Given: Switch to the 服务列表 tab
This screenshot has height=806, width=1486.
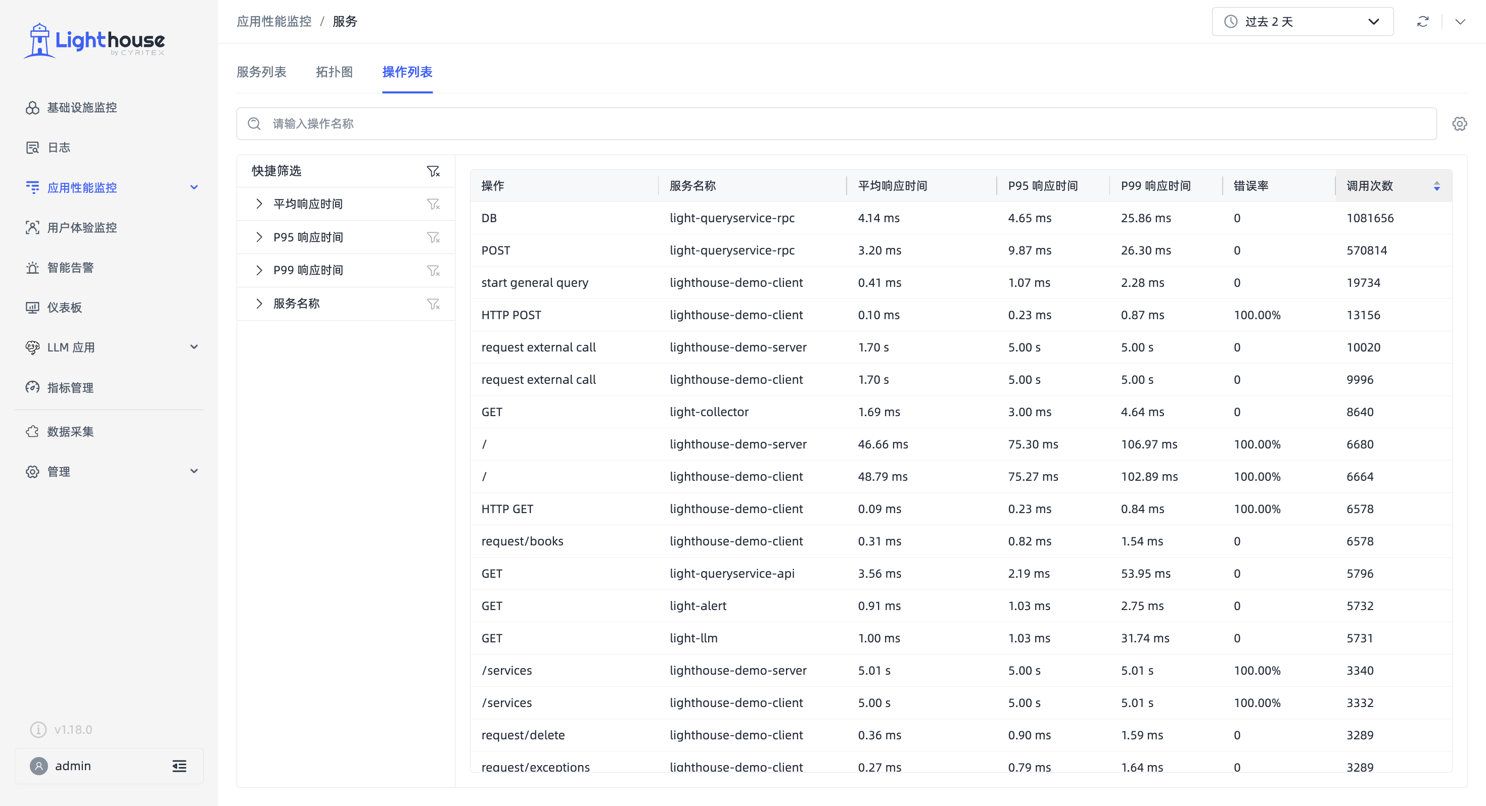Looking at the screenshot, I should (x=261, y=72).
